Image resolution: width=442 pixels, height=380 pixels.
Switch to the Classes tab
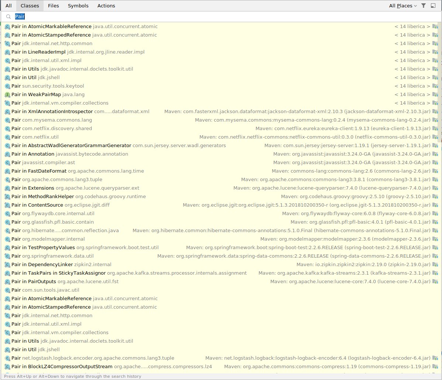30,6
